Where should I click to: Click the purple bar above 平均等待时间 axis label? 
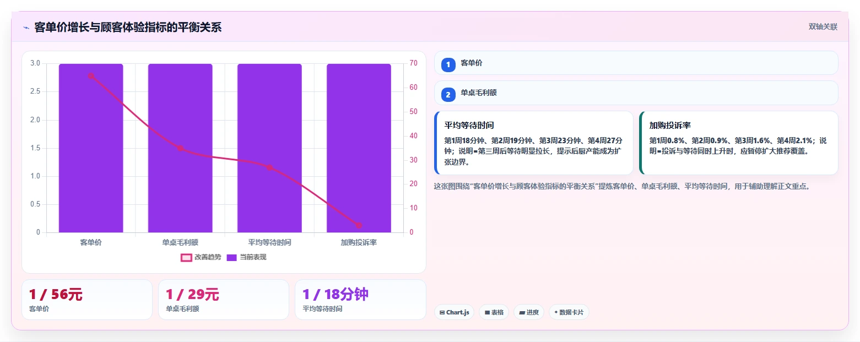[x=269, y=148]
